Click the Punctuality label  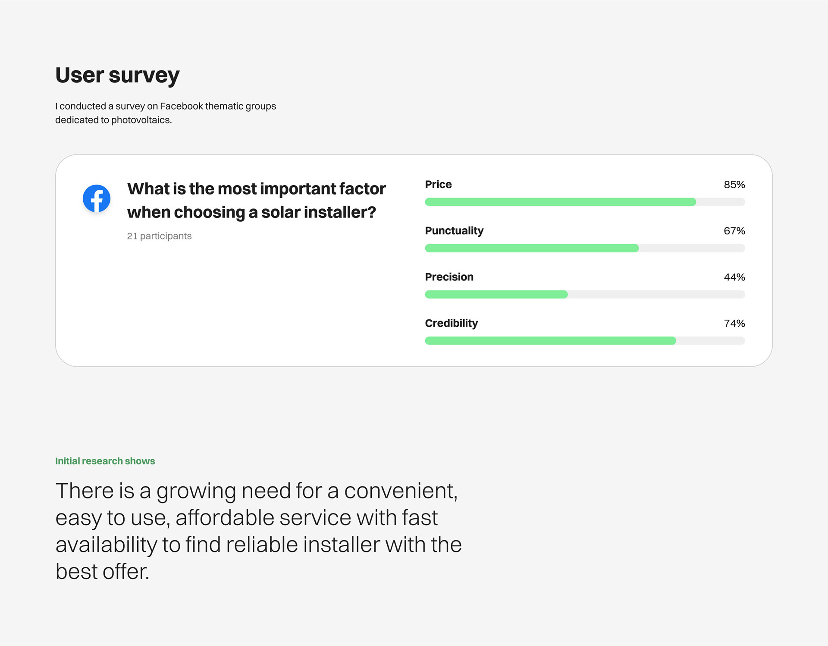[454, 231]
